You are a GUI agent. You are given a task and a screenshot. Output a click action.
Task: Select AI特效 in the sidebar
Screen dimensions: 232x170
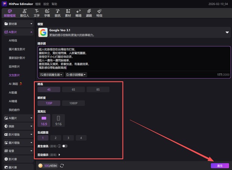pyautogui.click(x=13, y=40)
